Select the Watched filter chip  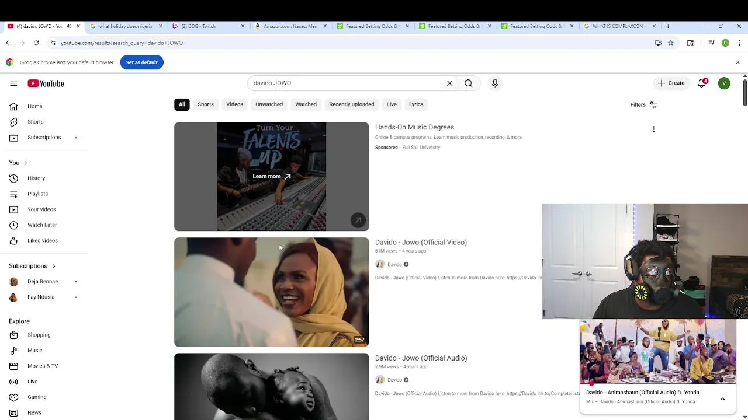pyautogui.click(x=306, y=104)
